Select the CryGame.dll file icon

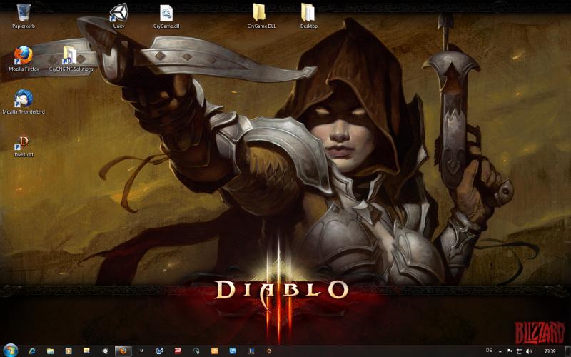(x=166, y=12)
